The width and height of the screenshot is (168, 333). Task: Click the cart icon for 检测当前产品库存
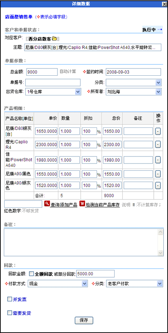point(82,204)
